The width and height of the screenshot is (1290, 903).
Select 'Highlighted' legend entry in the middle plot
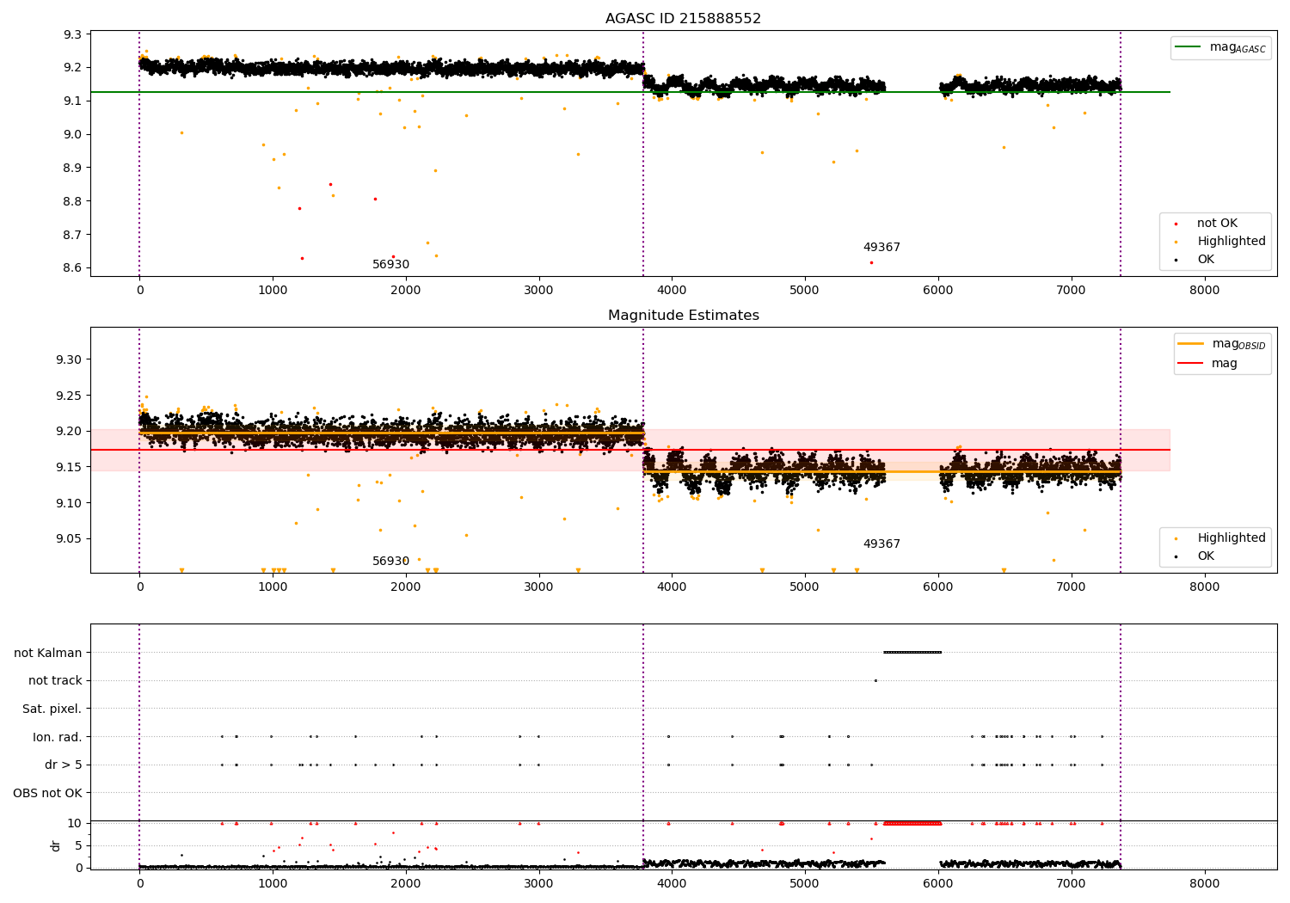(x=1231, y=538)
